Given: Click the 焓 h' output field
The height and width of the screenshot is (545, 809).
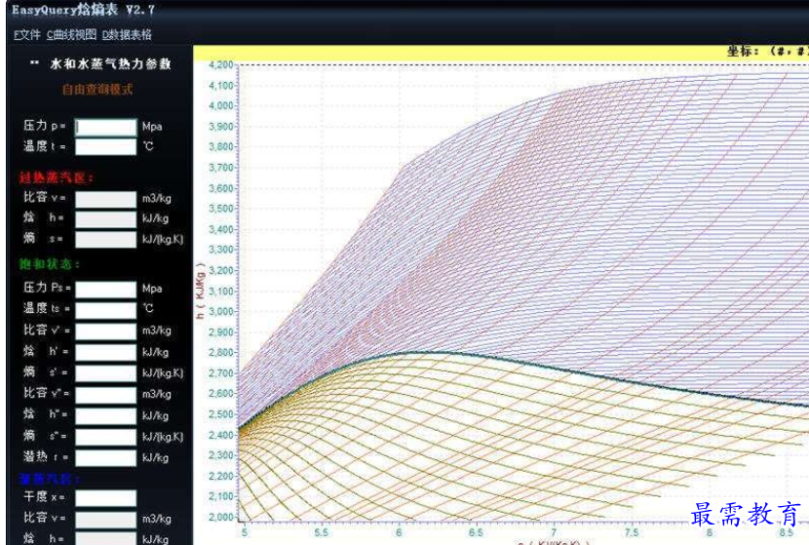Looking at the screenshot, I should point(106,353).
